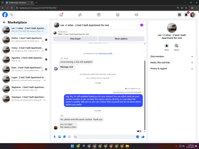
Task: Click Pam's avatar beside her message
Action: (x=56, y=128)
